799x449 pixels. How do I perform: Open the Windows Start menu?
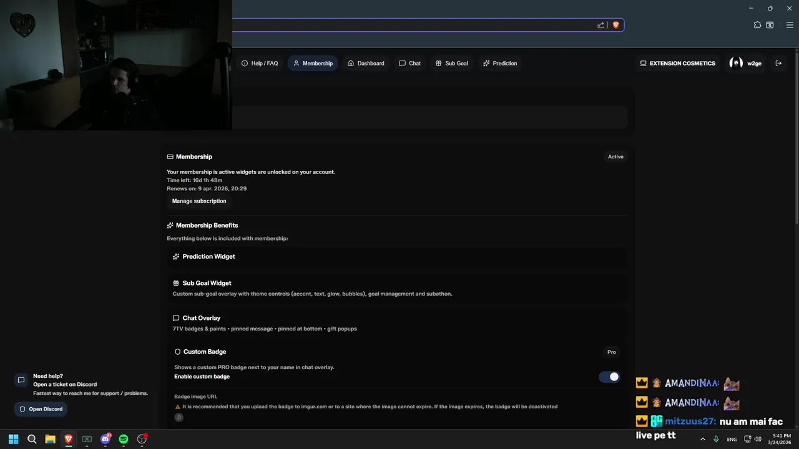coord(13,439)
